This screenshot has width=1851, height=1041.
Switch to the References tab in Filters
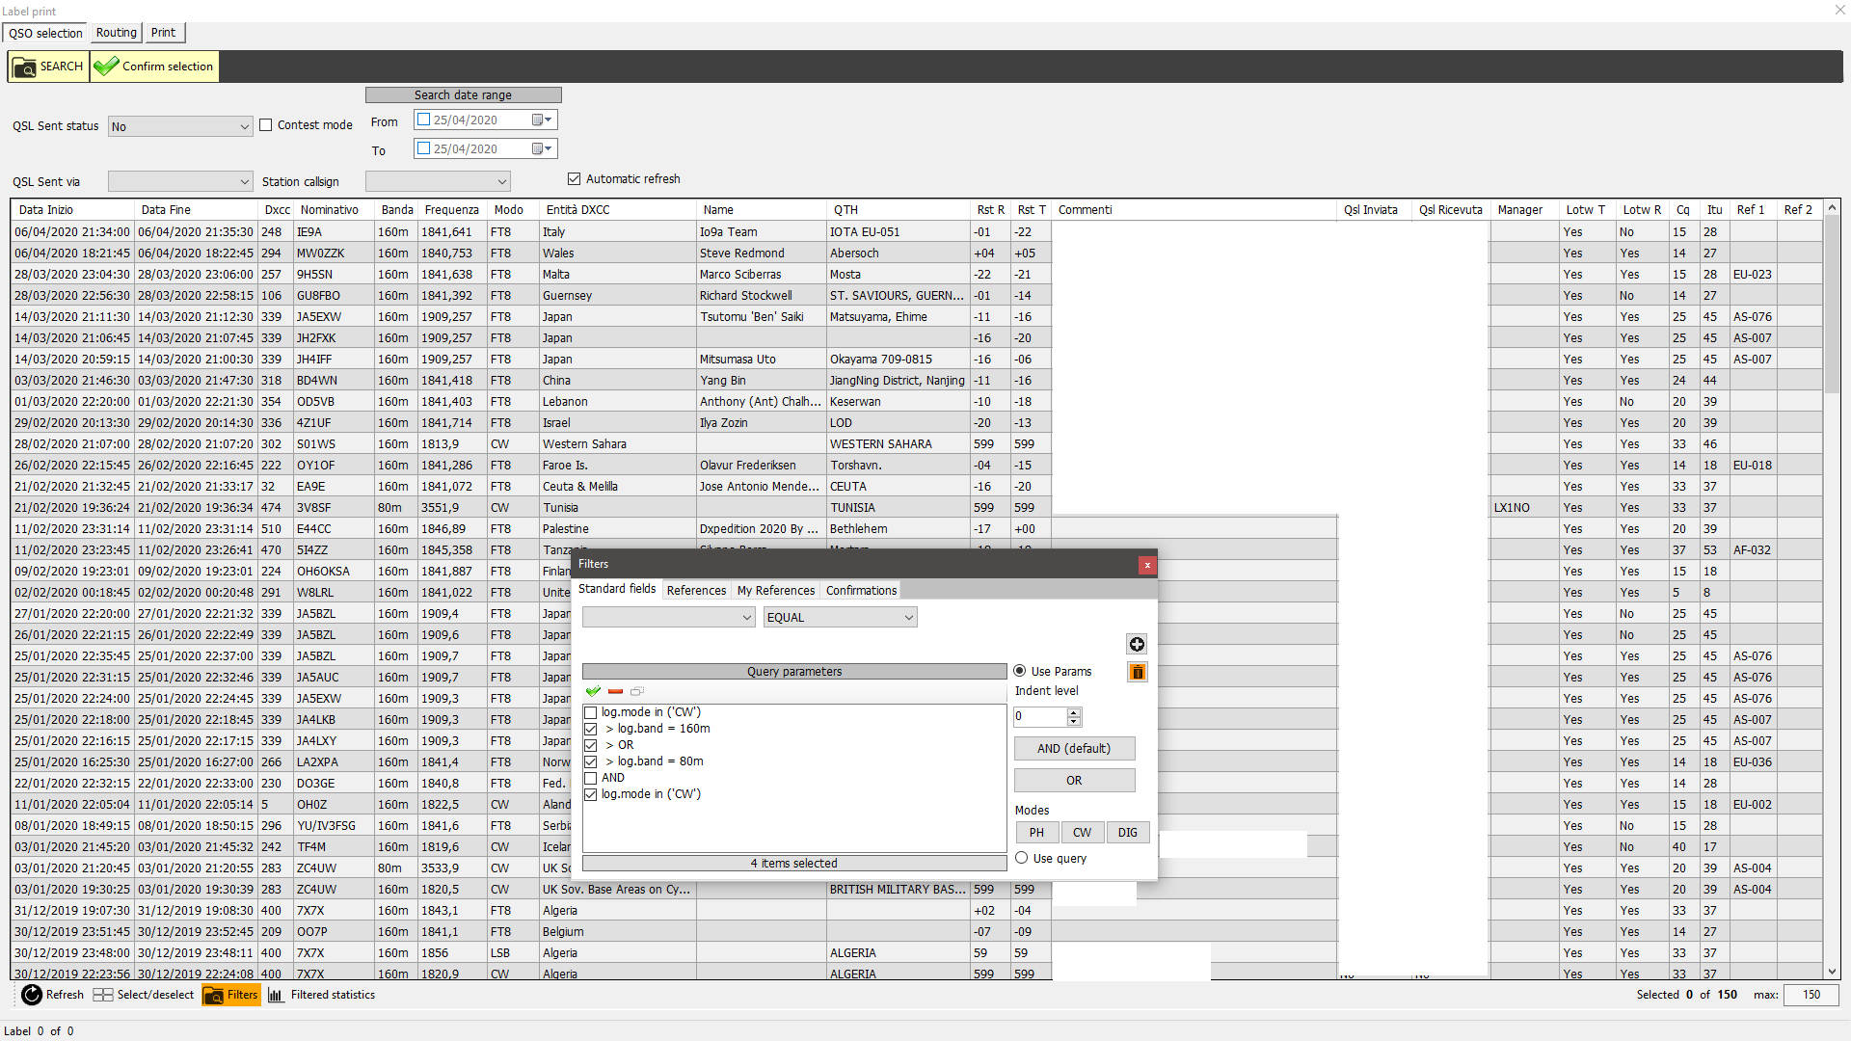tap(695, 589)
